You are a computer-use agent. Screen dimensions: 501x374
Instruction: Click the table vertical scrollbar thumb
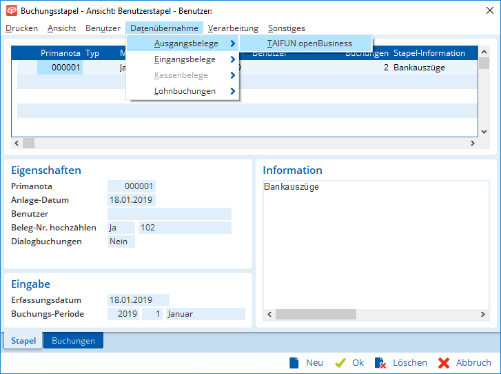click(x=484, y=63)
